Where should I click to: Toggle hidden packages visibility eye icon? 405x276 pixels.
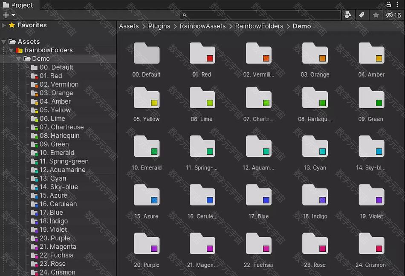click(393, 15)
